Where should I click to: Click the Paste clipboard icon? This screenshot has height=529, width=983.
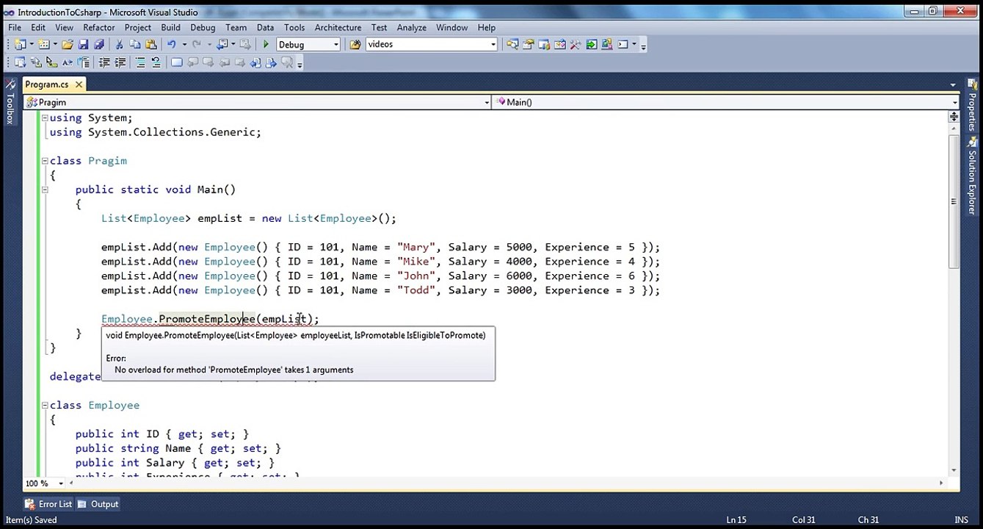[150, 44]
